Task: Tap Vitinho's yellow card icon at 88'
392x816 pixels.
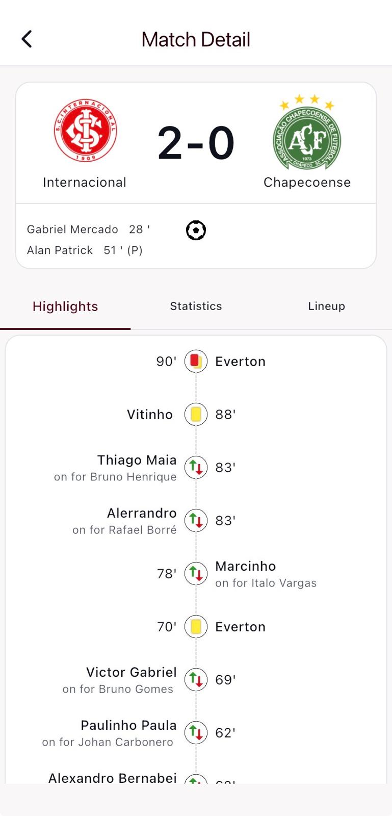Action: (x=196, y=415)
